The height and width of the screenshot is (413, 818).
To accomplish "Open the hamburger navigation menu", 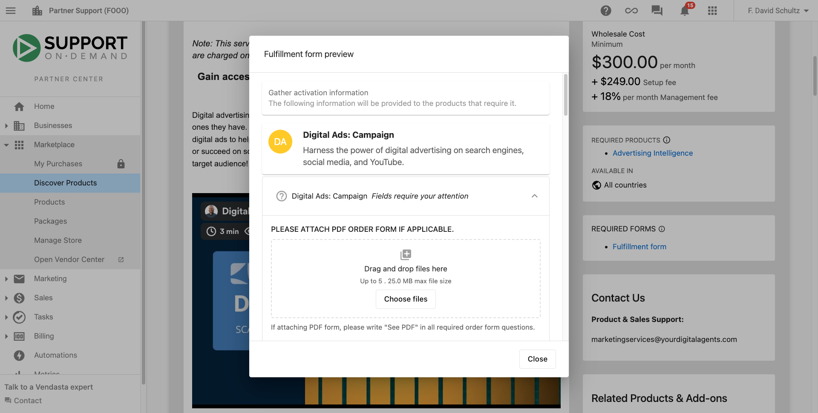I will point(11,11).
